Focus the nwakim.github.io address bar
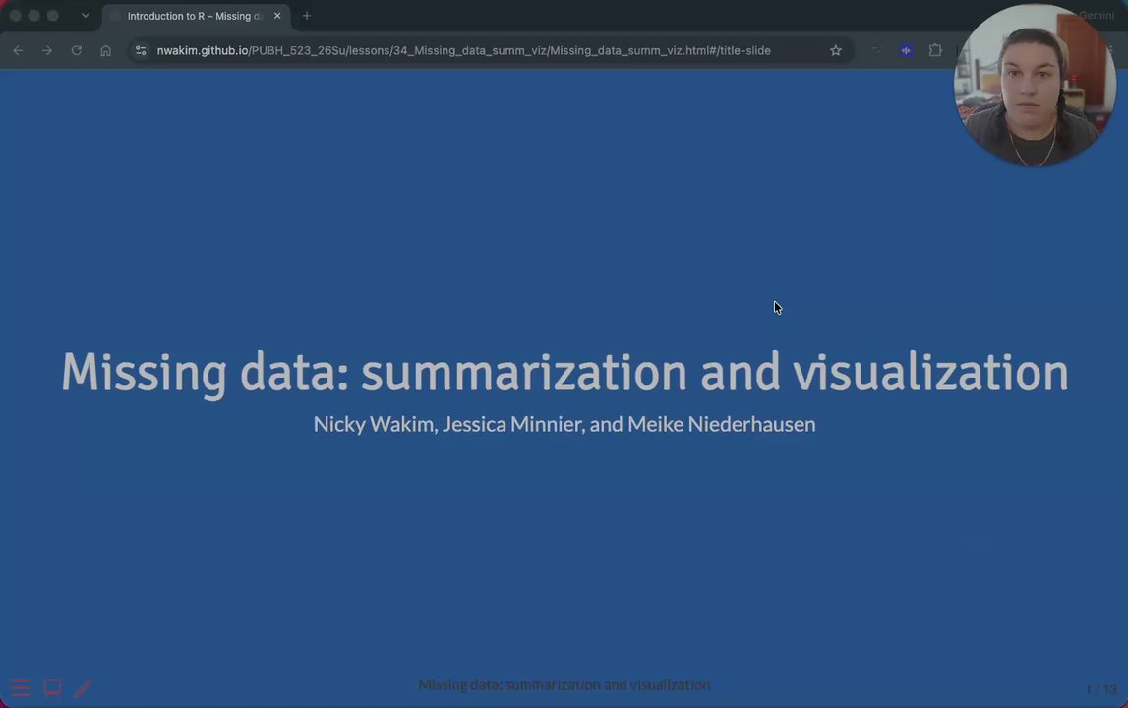Image resolution: width=1128 pixels, height=708 pixels. pyautogui.click(x=463, y=50)
